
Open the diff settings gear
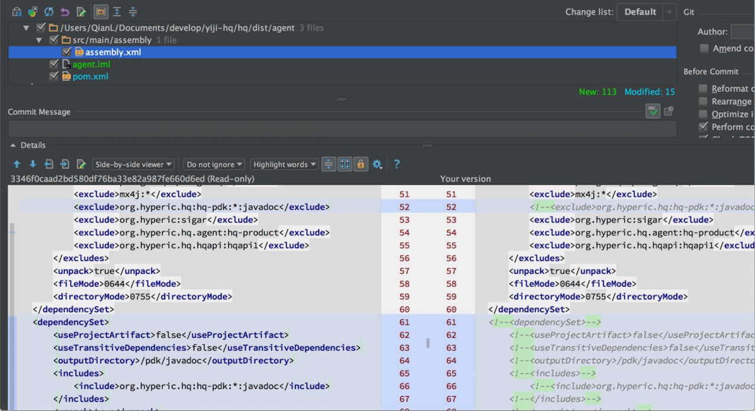[x=377, y=164]
